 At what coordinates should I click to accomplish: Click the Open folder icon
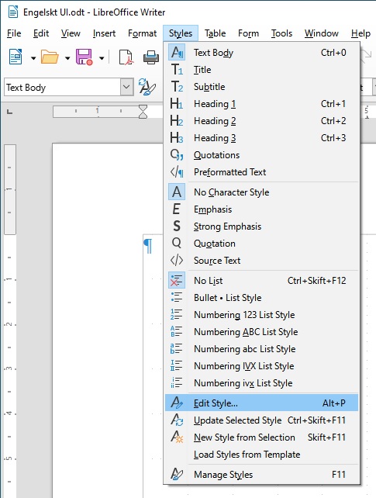[50, 57]
